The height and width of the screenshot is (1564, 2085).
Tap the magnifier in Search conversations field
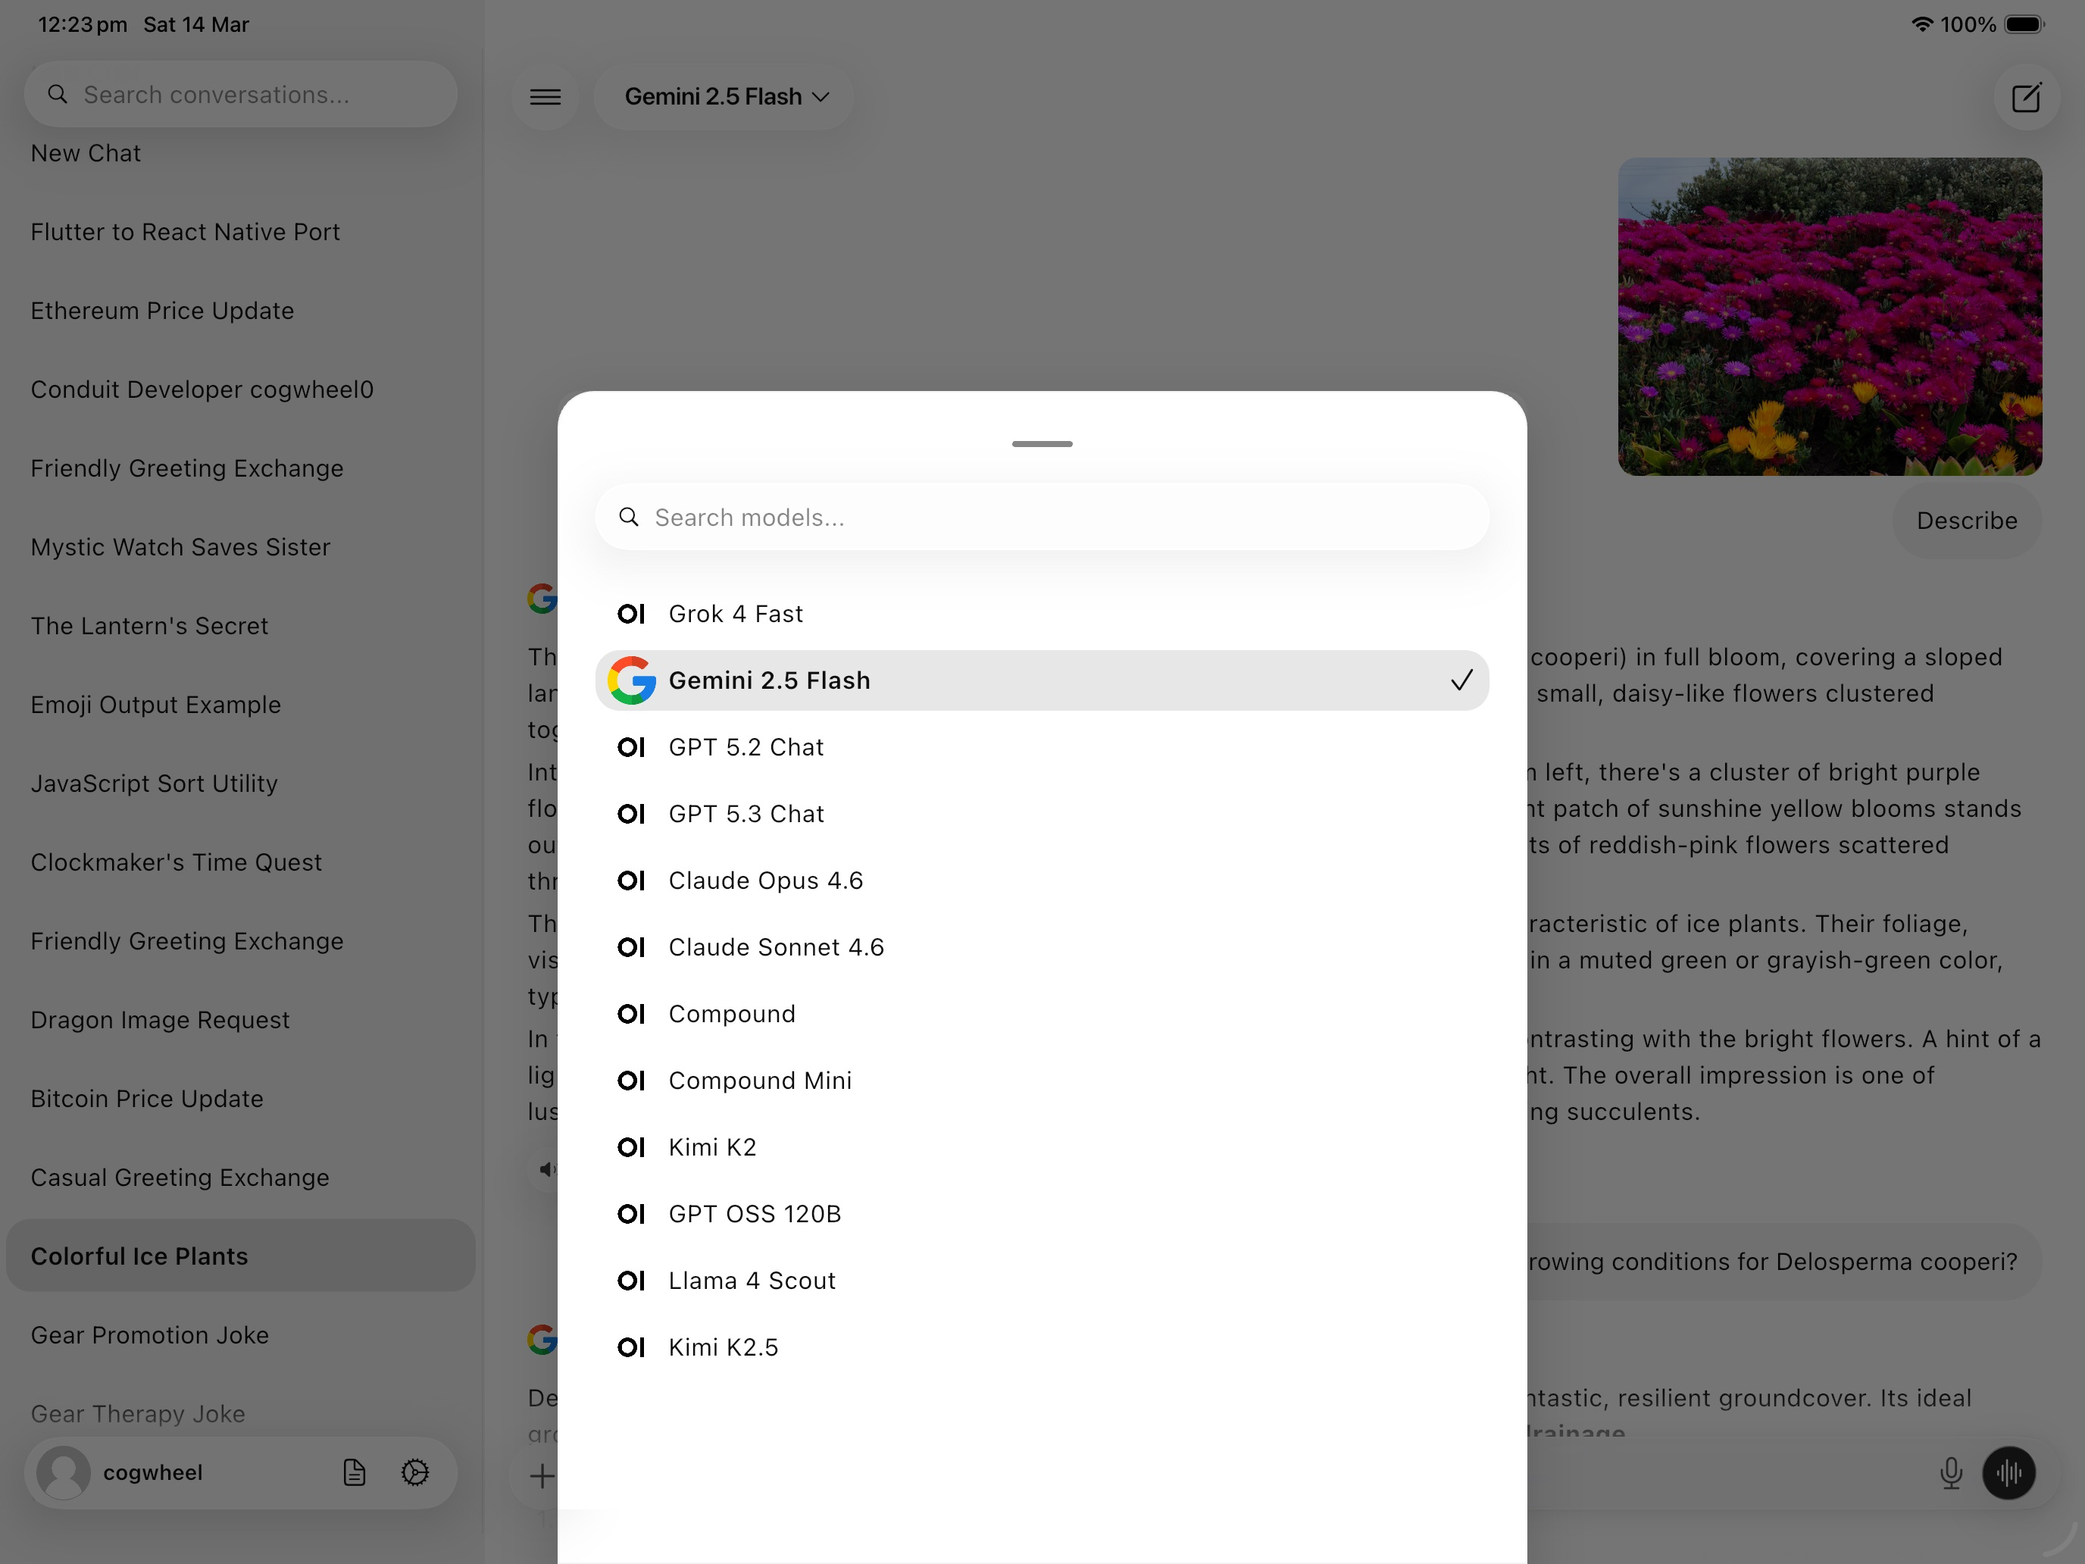click(x=58, y=94)
